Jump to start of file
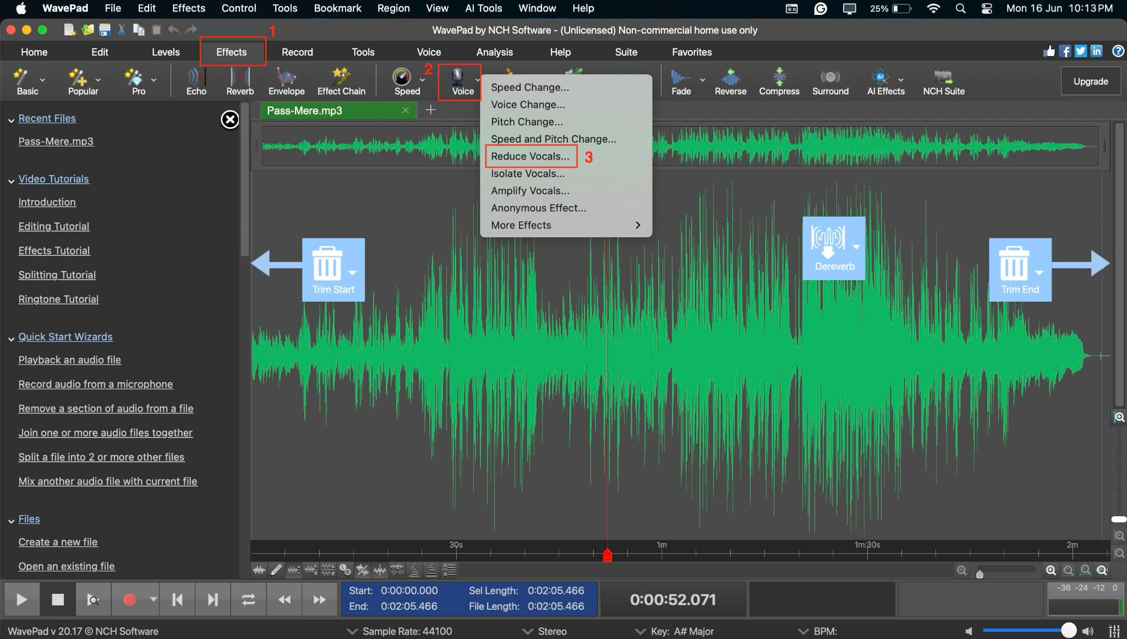 [x=177, y=599]
